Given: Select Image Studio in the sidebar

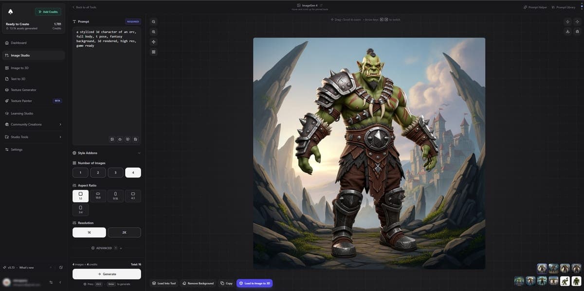Looking at the screenshot, I should 33,55.
